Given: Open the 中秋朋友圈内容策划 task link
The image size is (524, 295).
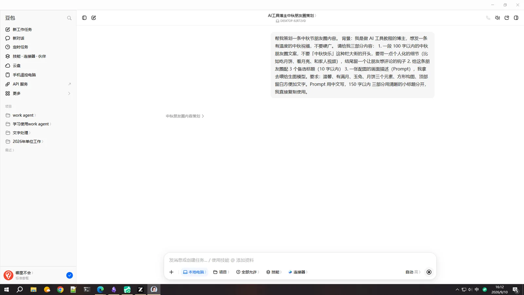Looking at the screenshot, I should point(185,116).
